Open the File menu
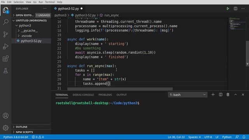 click(3, 2)
